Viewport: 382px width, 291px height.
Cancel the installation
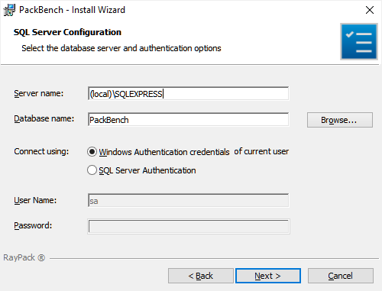pyautogui.click(x=341, y=276)
